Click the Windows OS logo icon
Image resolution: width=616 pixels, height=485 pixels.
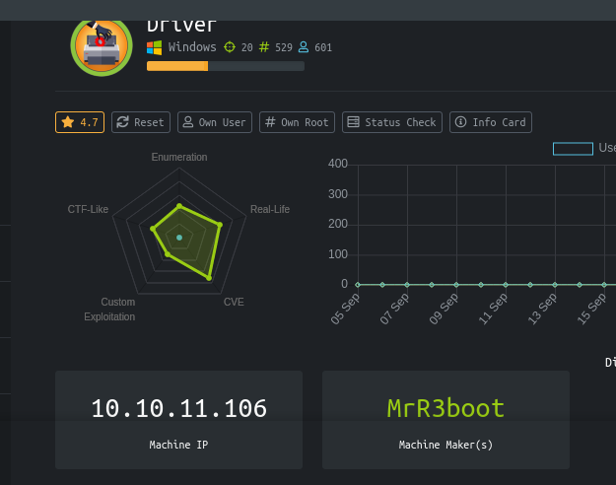pos(154,47)
